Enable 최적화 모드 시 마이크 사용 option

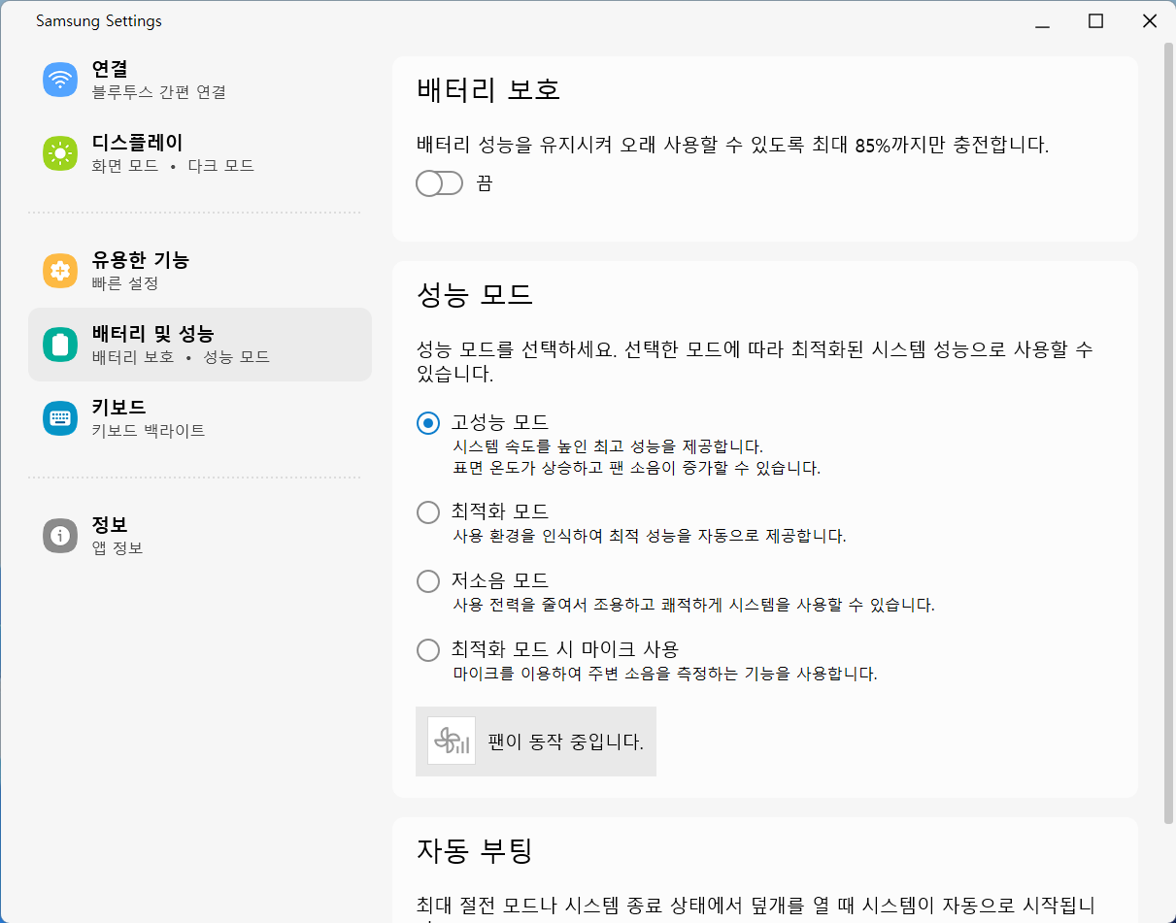tap(428, 650)
